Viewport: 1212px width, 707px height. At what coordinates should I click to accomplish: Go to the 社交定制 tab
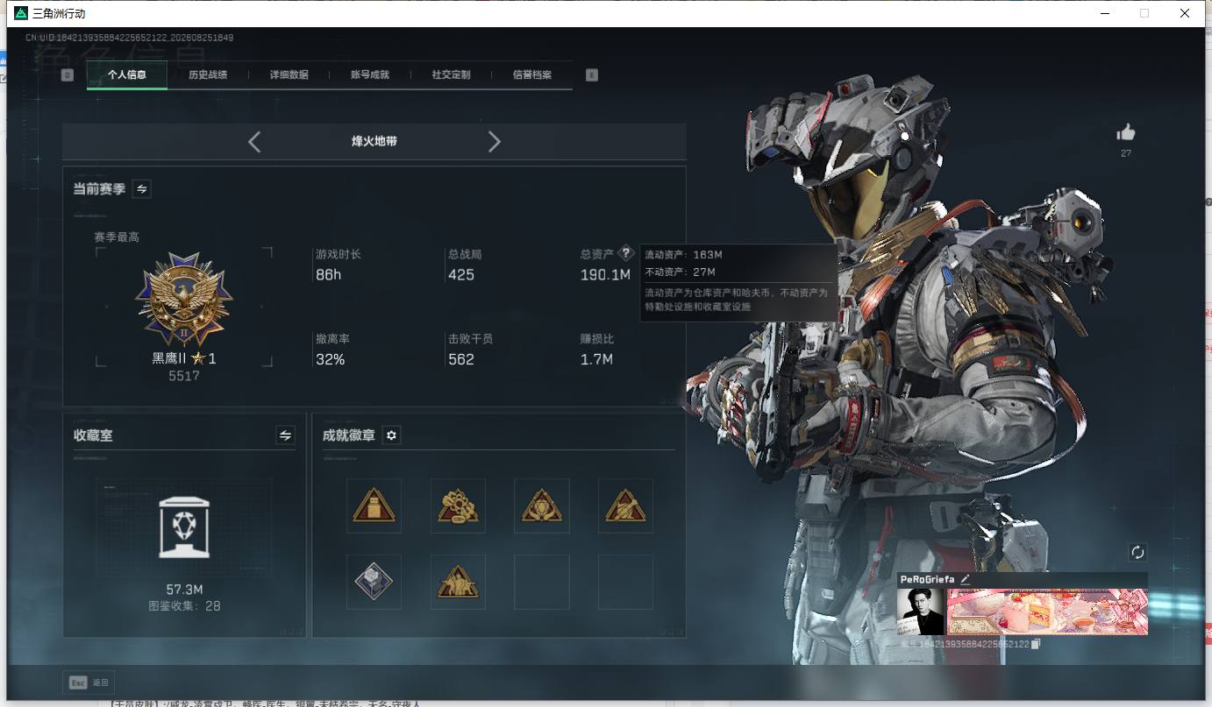[x=451, y=75]
